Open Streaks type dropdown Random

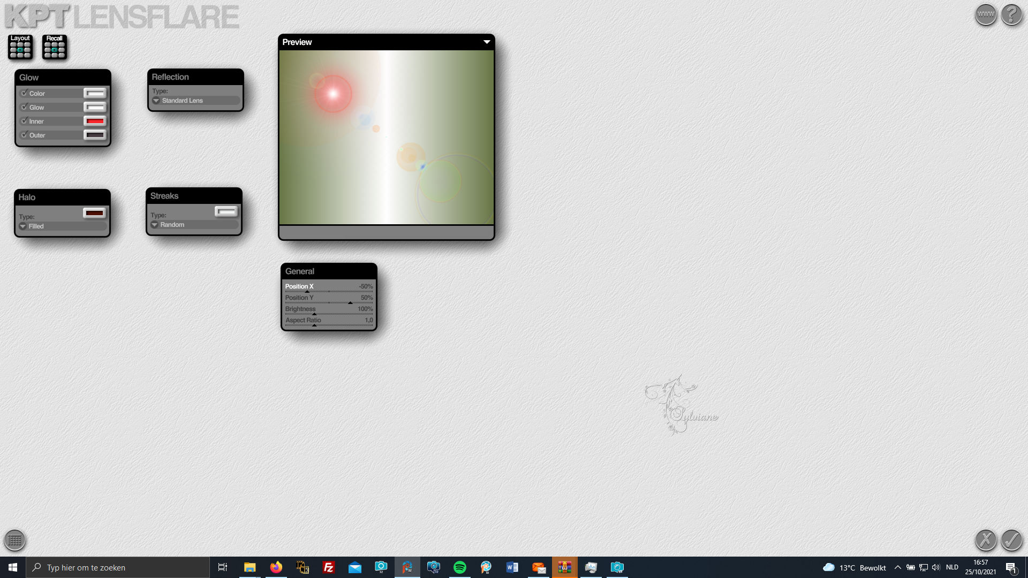click(x=194, y=225)
